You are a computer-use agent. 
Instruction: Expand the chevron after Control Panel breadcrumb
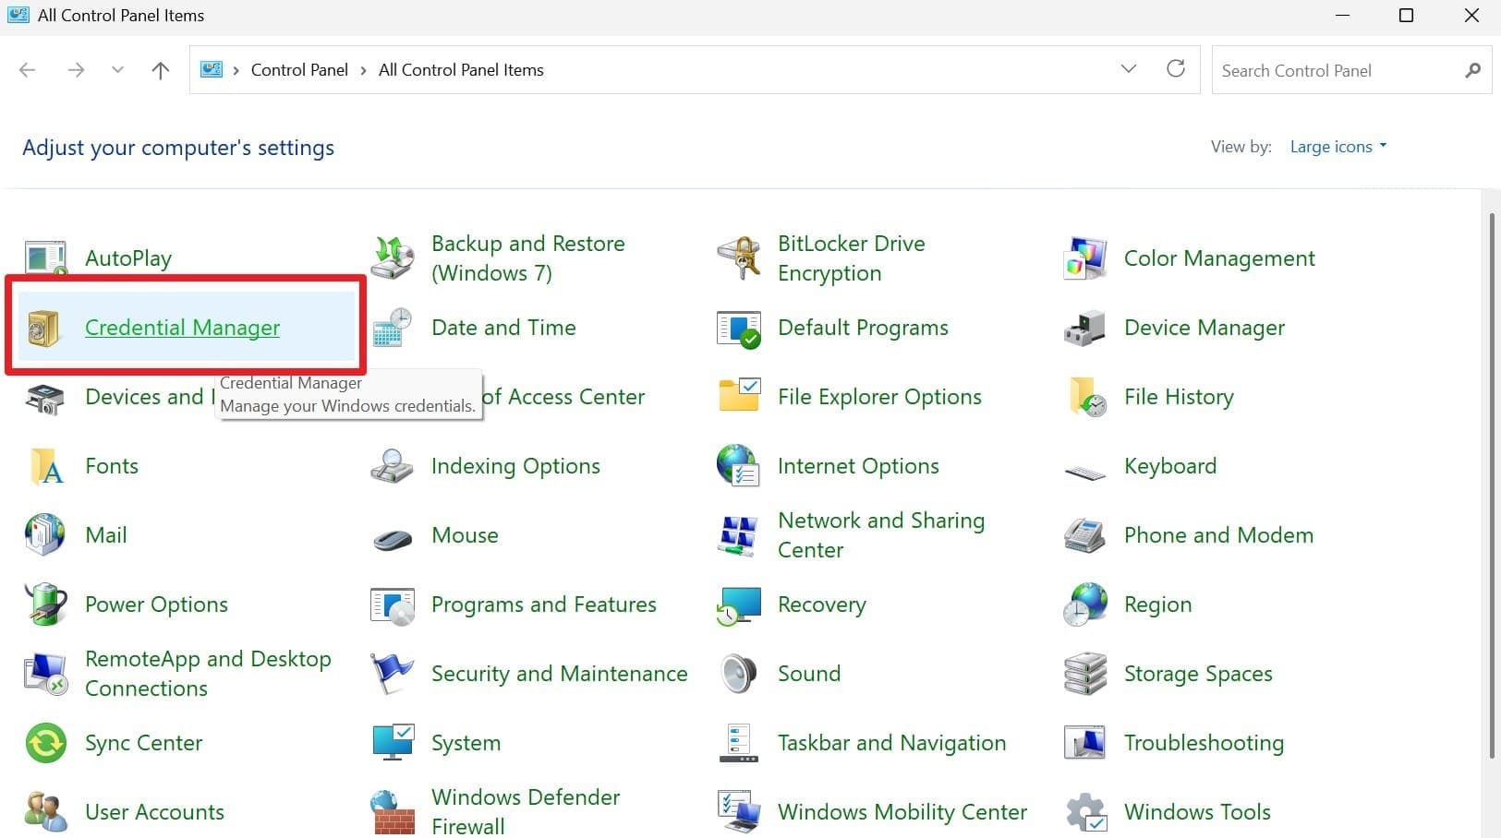(363, 70)
